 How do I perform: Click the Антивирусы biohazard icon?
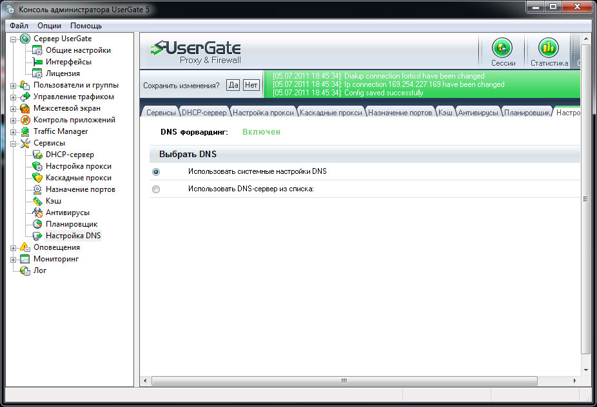(x=37, y=213)
